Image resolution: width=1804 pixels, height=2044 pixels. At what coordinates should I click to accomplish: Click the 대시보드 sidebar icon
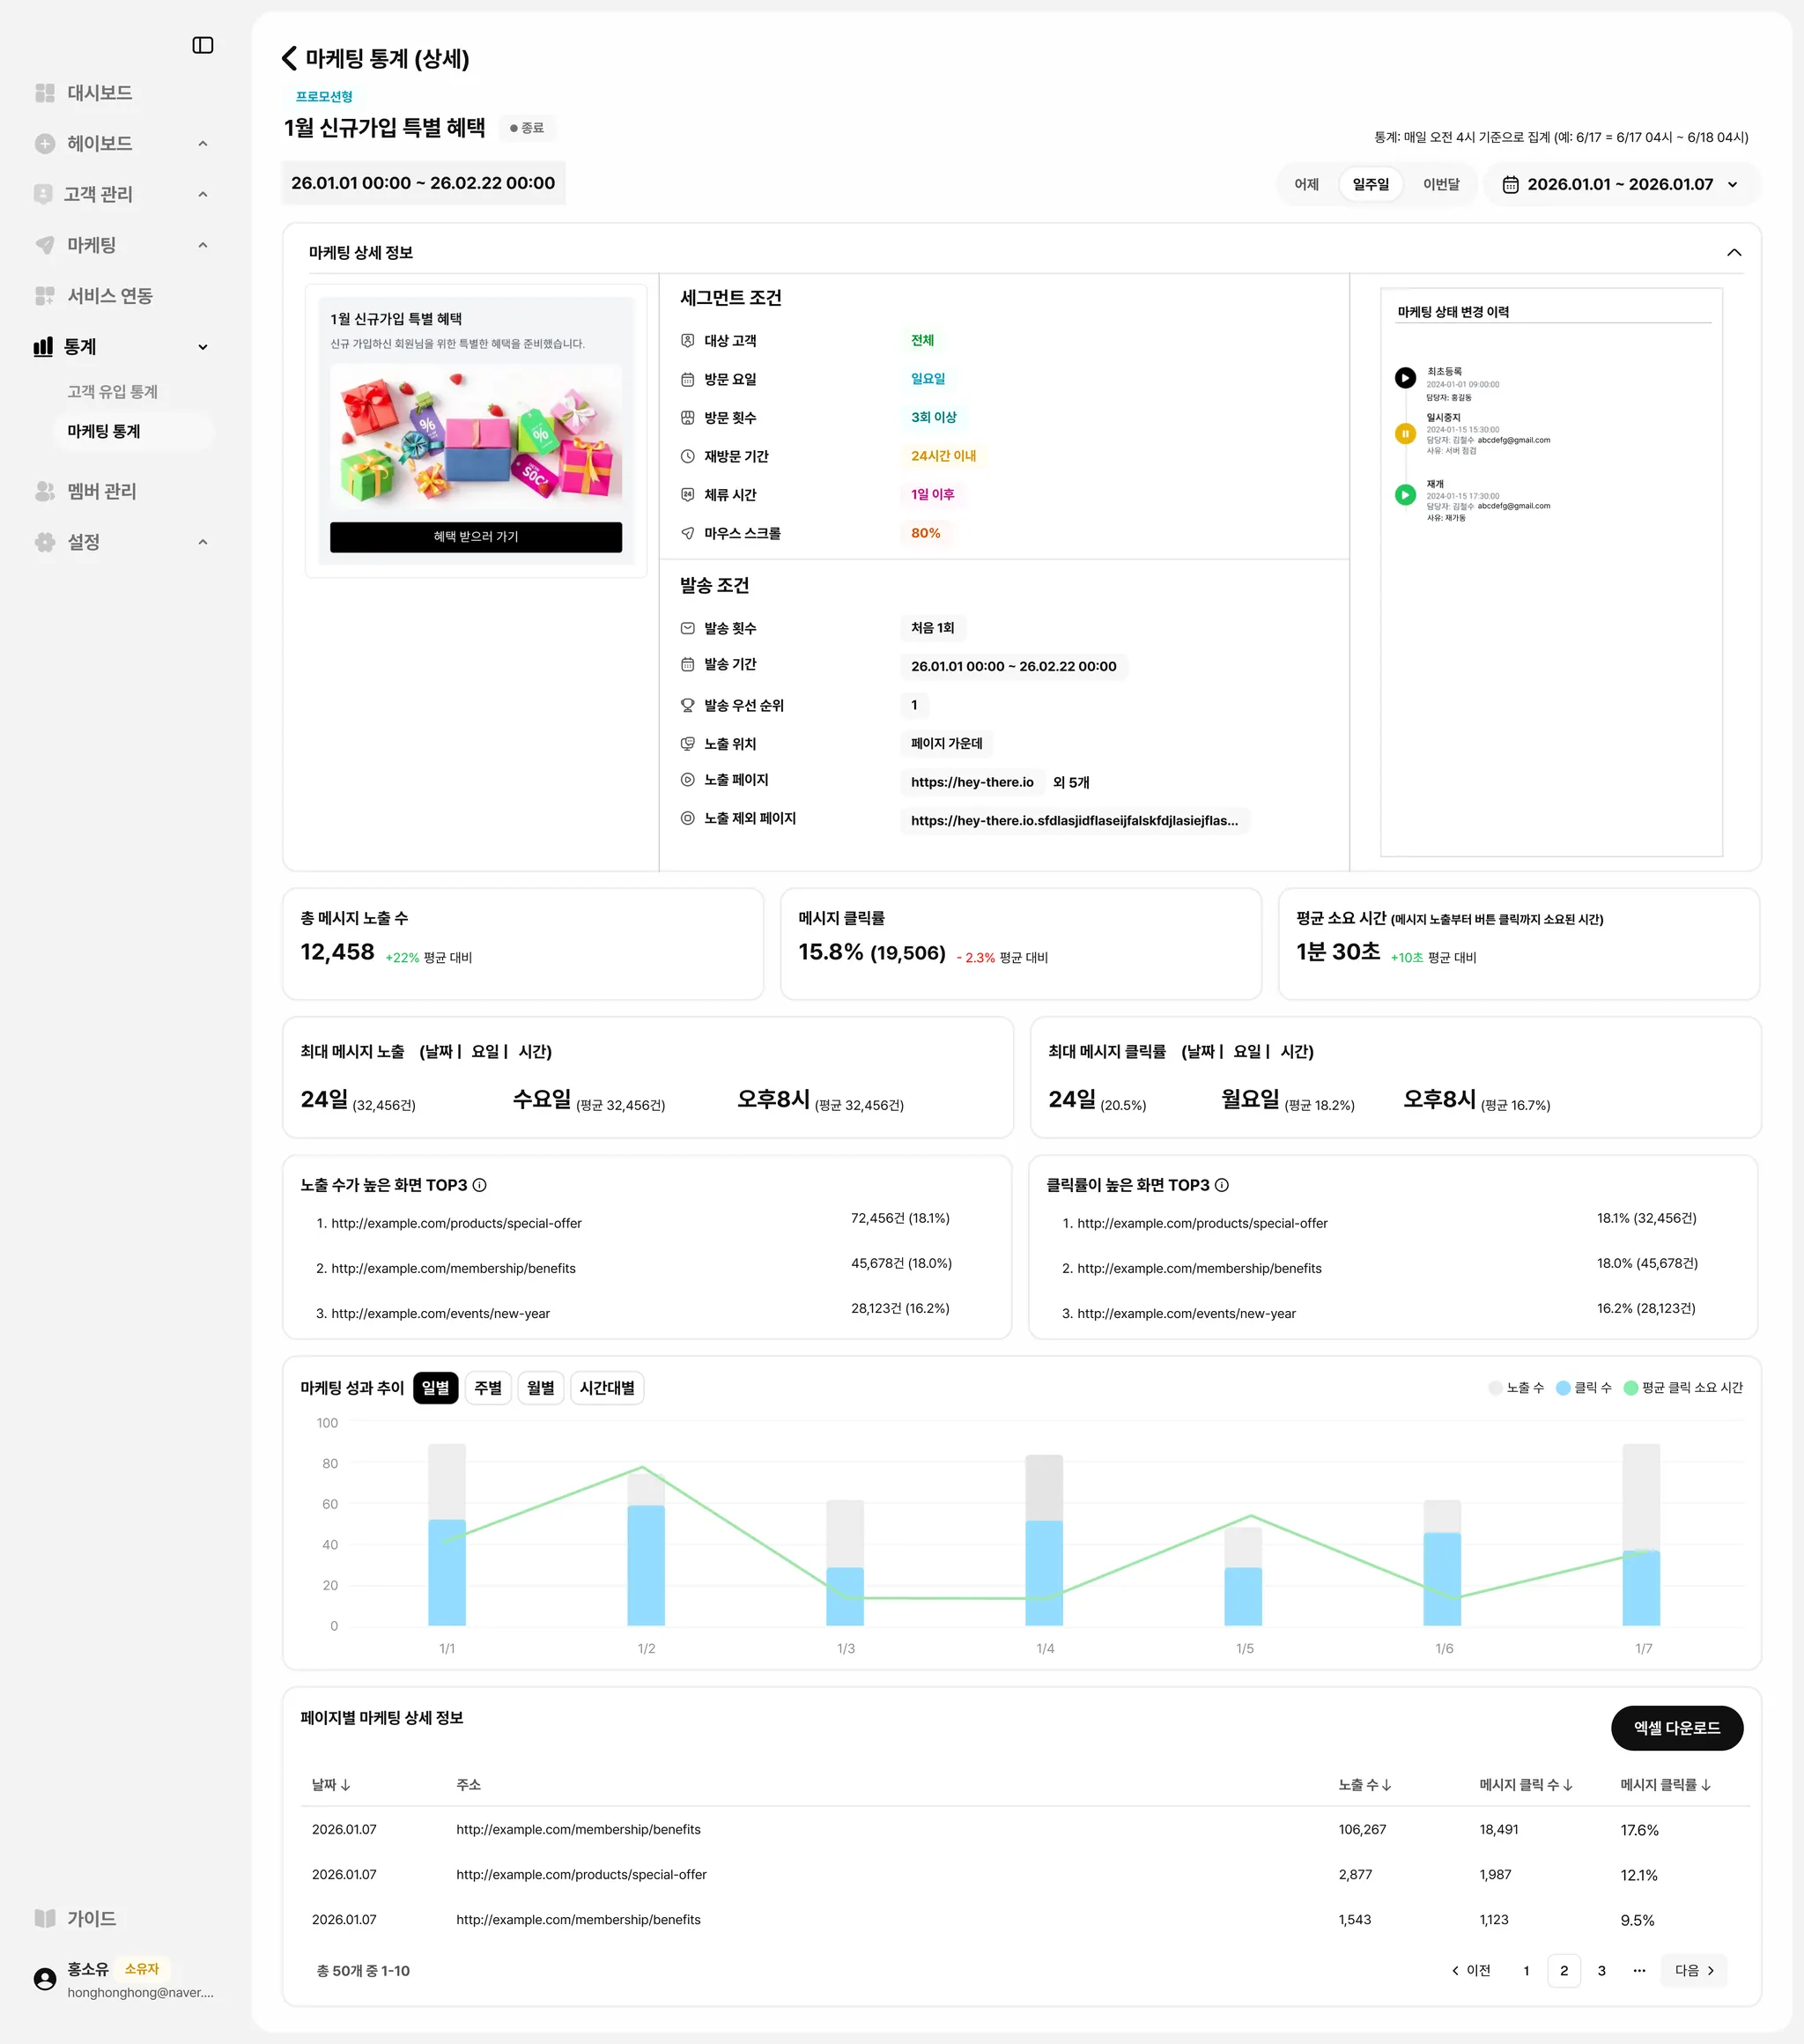pyautogui.click(x=45, y=93)
